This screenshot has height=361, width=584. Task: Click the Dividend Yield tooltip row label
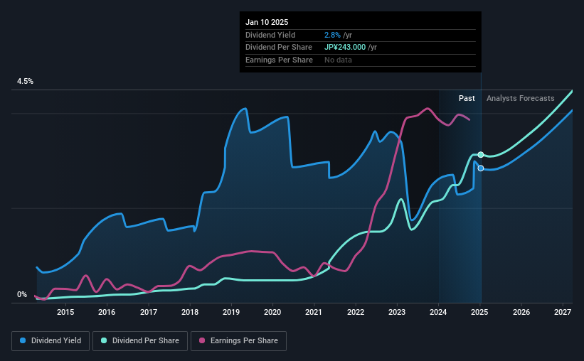pos(270,35)
